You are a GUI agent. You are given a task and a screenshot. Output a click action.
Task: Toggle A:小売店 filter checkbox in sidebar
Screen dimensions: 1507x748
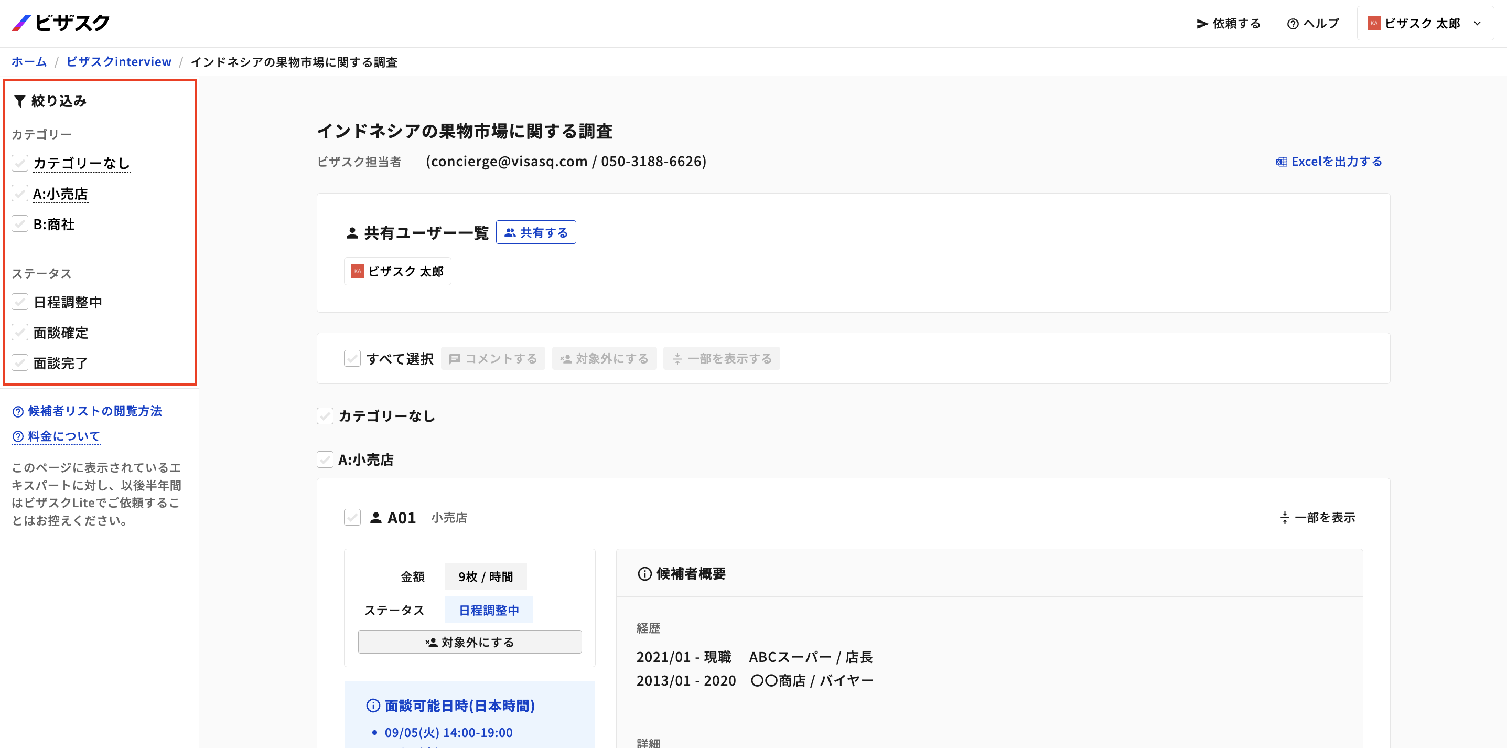(x=20, y=193)
